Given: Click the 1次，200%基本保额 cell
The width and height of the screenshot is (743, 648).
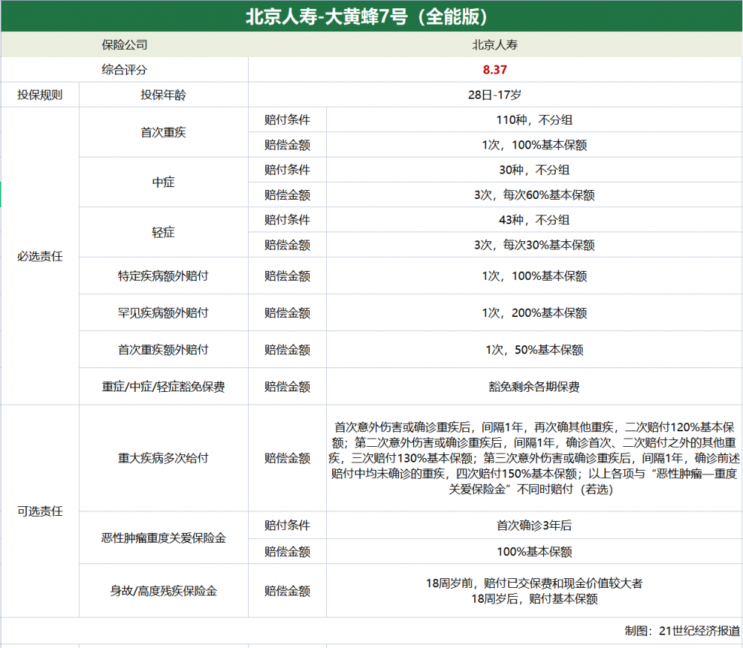Looking at the screenshot, I should click(534, 313).
